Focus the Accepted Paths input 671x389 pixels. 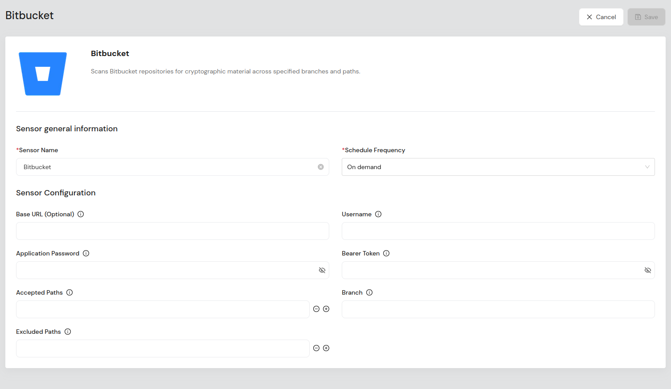[x=163, y=309]
